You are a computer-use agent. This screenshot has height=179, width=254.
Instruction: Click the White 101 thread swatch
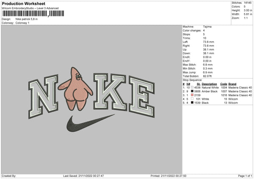click(x=192, y=99)
